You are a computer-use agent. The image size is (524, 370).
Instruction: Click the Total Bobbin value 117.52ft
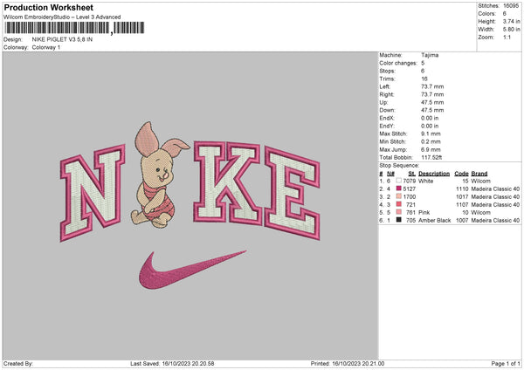coord(431,157)
